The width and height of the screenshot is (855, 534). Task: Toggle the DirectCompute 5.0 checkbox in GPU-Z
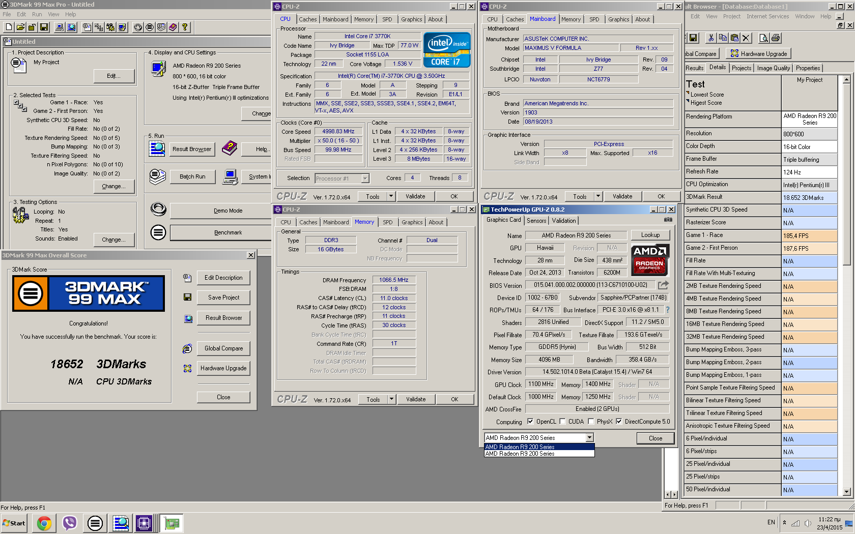pyautogui.click(x=619, y=421)
